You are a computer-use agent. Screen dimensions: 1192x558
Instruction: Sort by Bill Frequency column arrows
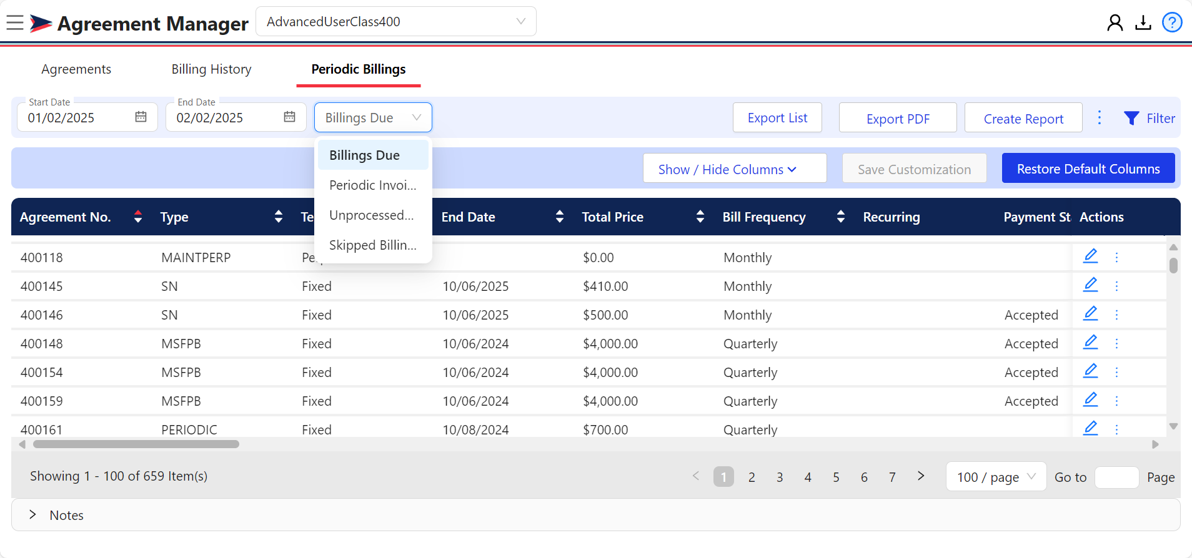pyautogui.click(x=841, y=217)
